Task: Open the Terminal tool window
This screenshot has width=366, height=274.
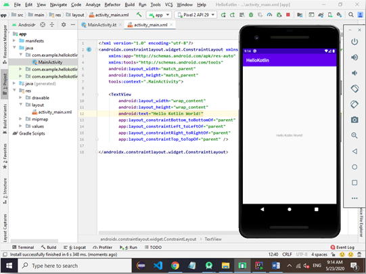Action: (23, 247)
